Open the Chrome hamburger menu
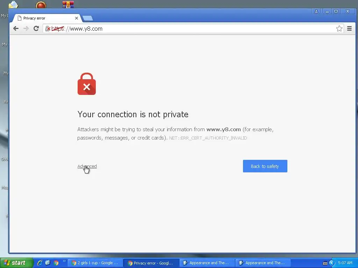Image resolution: width=358 pixels, height=268 pixels. (x=349, y=29)
